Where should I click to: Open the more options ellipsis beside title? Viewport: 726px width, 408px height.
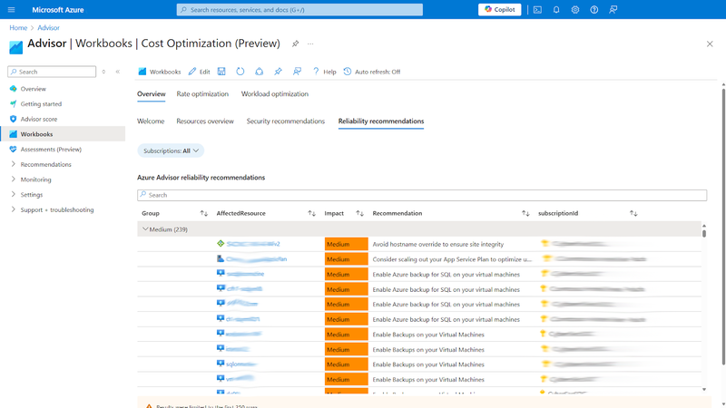(310, 44)
